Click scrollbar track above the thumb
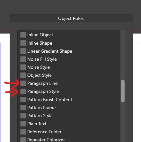Screen dimensions: 141x142 tap(123, 55)
